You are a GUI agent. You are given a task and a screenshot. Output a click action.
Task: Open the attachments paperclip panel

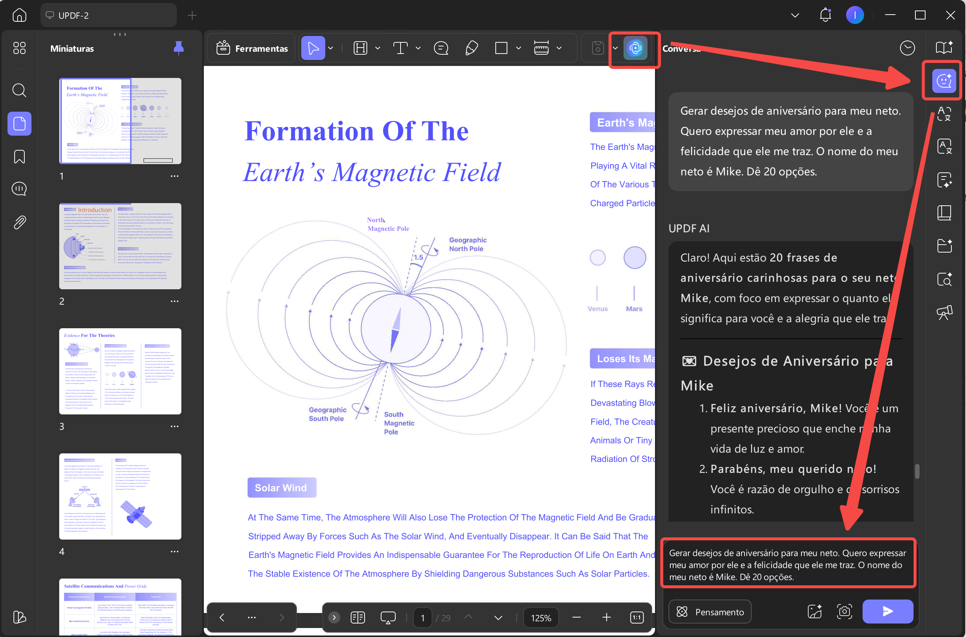(19, 222)
